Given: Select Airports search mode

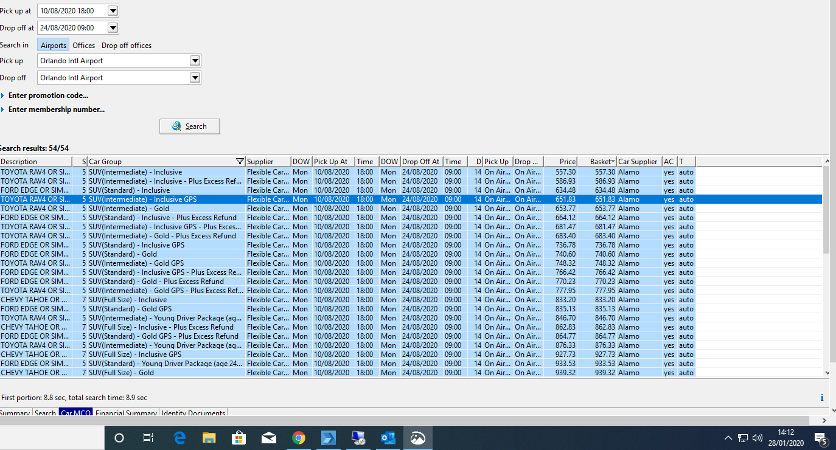Looking at the screenshot, I should pyautogui.click(x=54, y=46).
